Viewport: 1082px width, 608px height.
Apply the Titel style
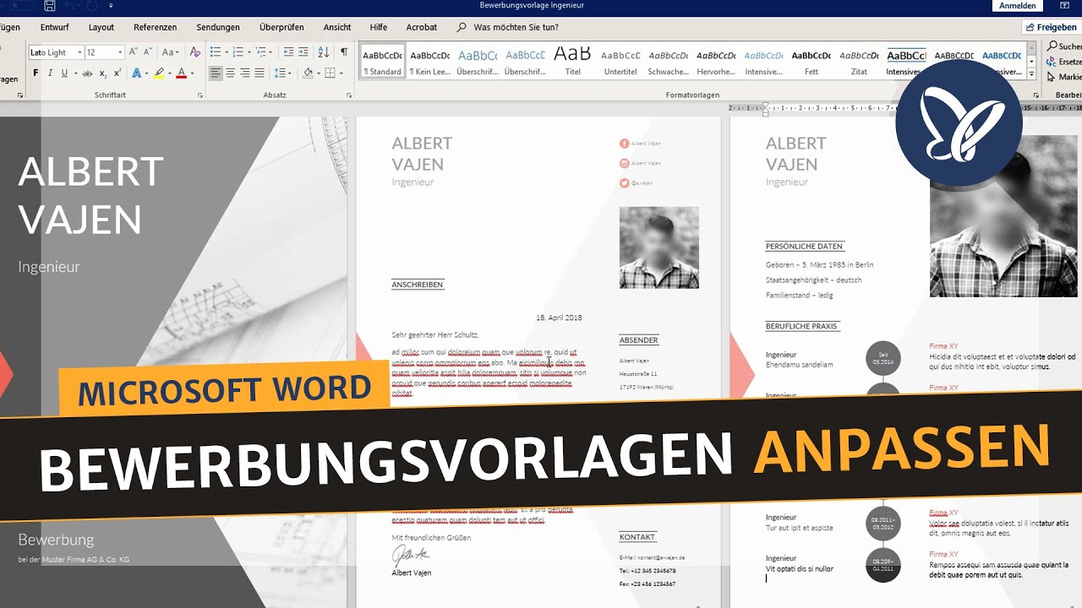(x=573, y=62)
